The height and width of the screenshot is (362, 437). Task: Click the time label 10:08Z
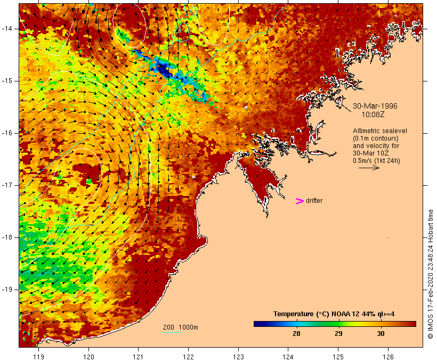point(373,114)
